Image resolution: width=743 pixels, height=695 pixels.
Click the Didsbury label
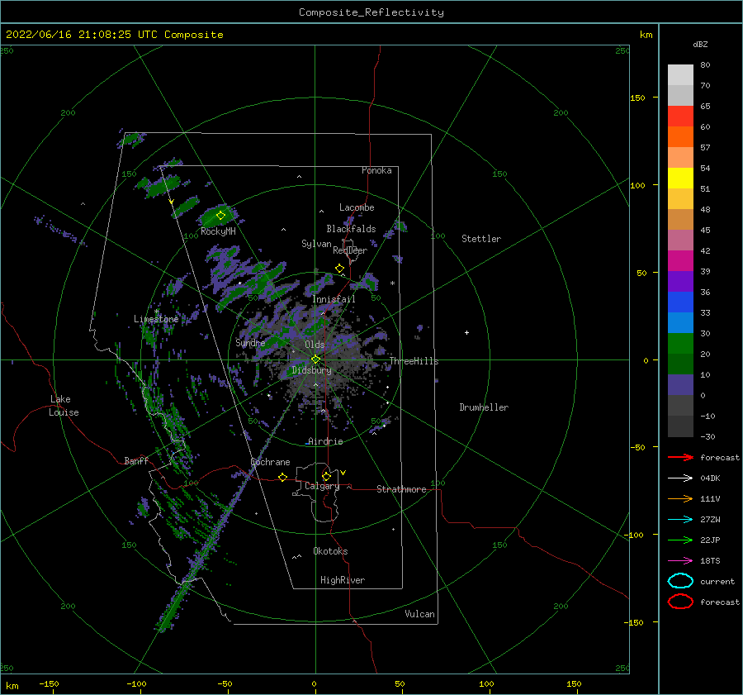pos(311,370)
